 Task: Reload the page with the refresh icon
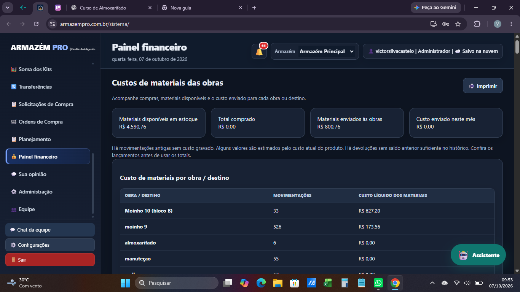tap(36, 24)
